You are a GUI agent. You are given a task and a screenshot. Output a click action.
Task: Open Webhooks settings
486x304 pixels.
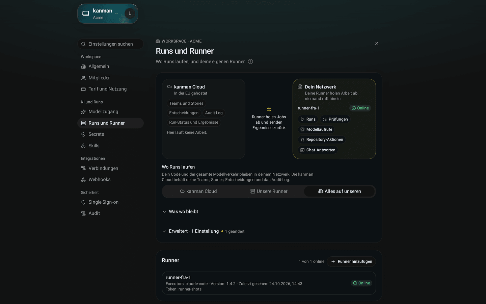click(x=110, y=179)
